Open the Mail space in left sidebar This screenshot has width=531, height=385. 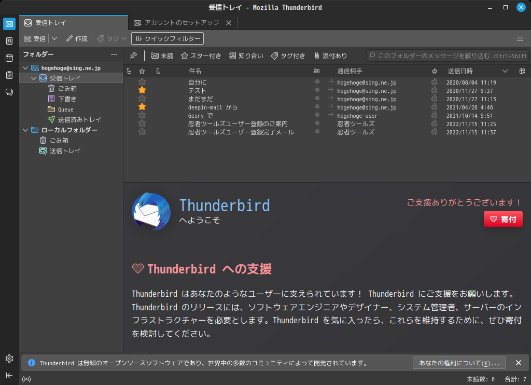9,24
